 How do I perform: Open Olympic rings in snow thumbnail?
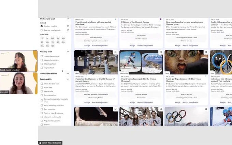pyautogui.click(x=186, y=116)
